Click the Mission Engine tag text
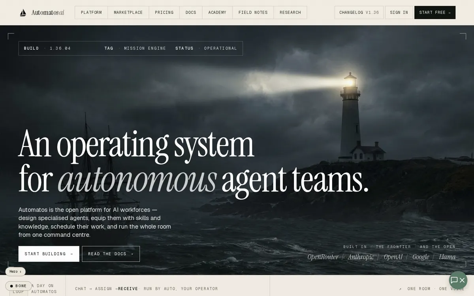This screenshot has width=474, height=296. pyautogui.click(x=145, y=49)
